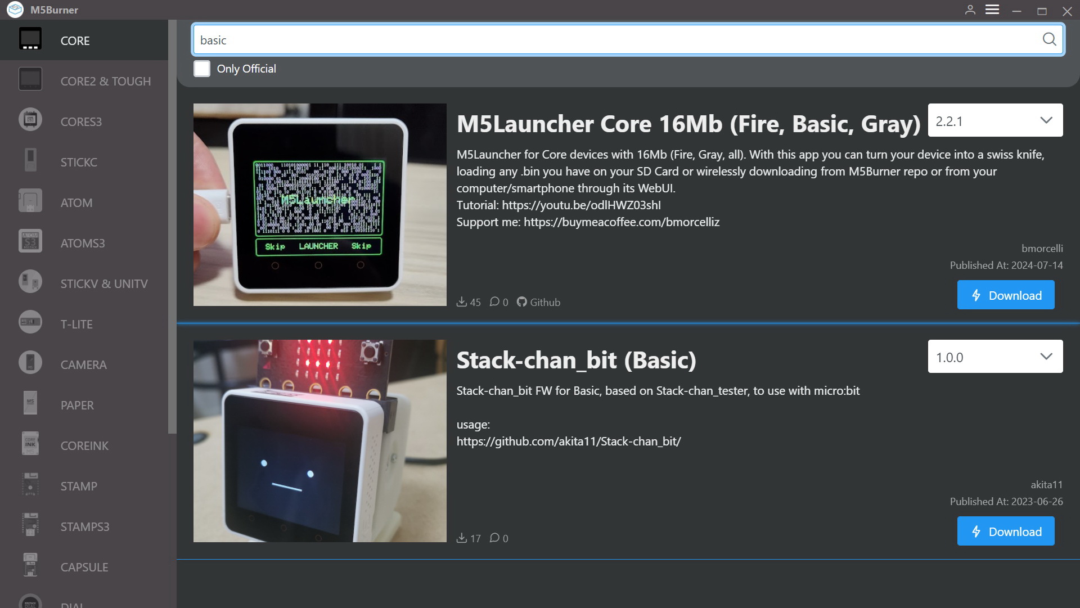Click the search magnifier icon
This screenshot has width=1080, height=608.
pyautogui.click(x=1049, y=39)
